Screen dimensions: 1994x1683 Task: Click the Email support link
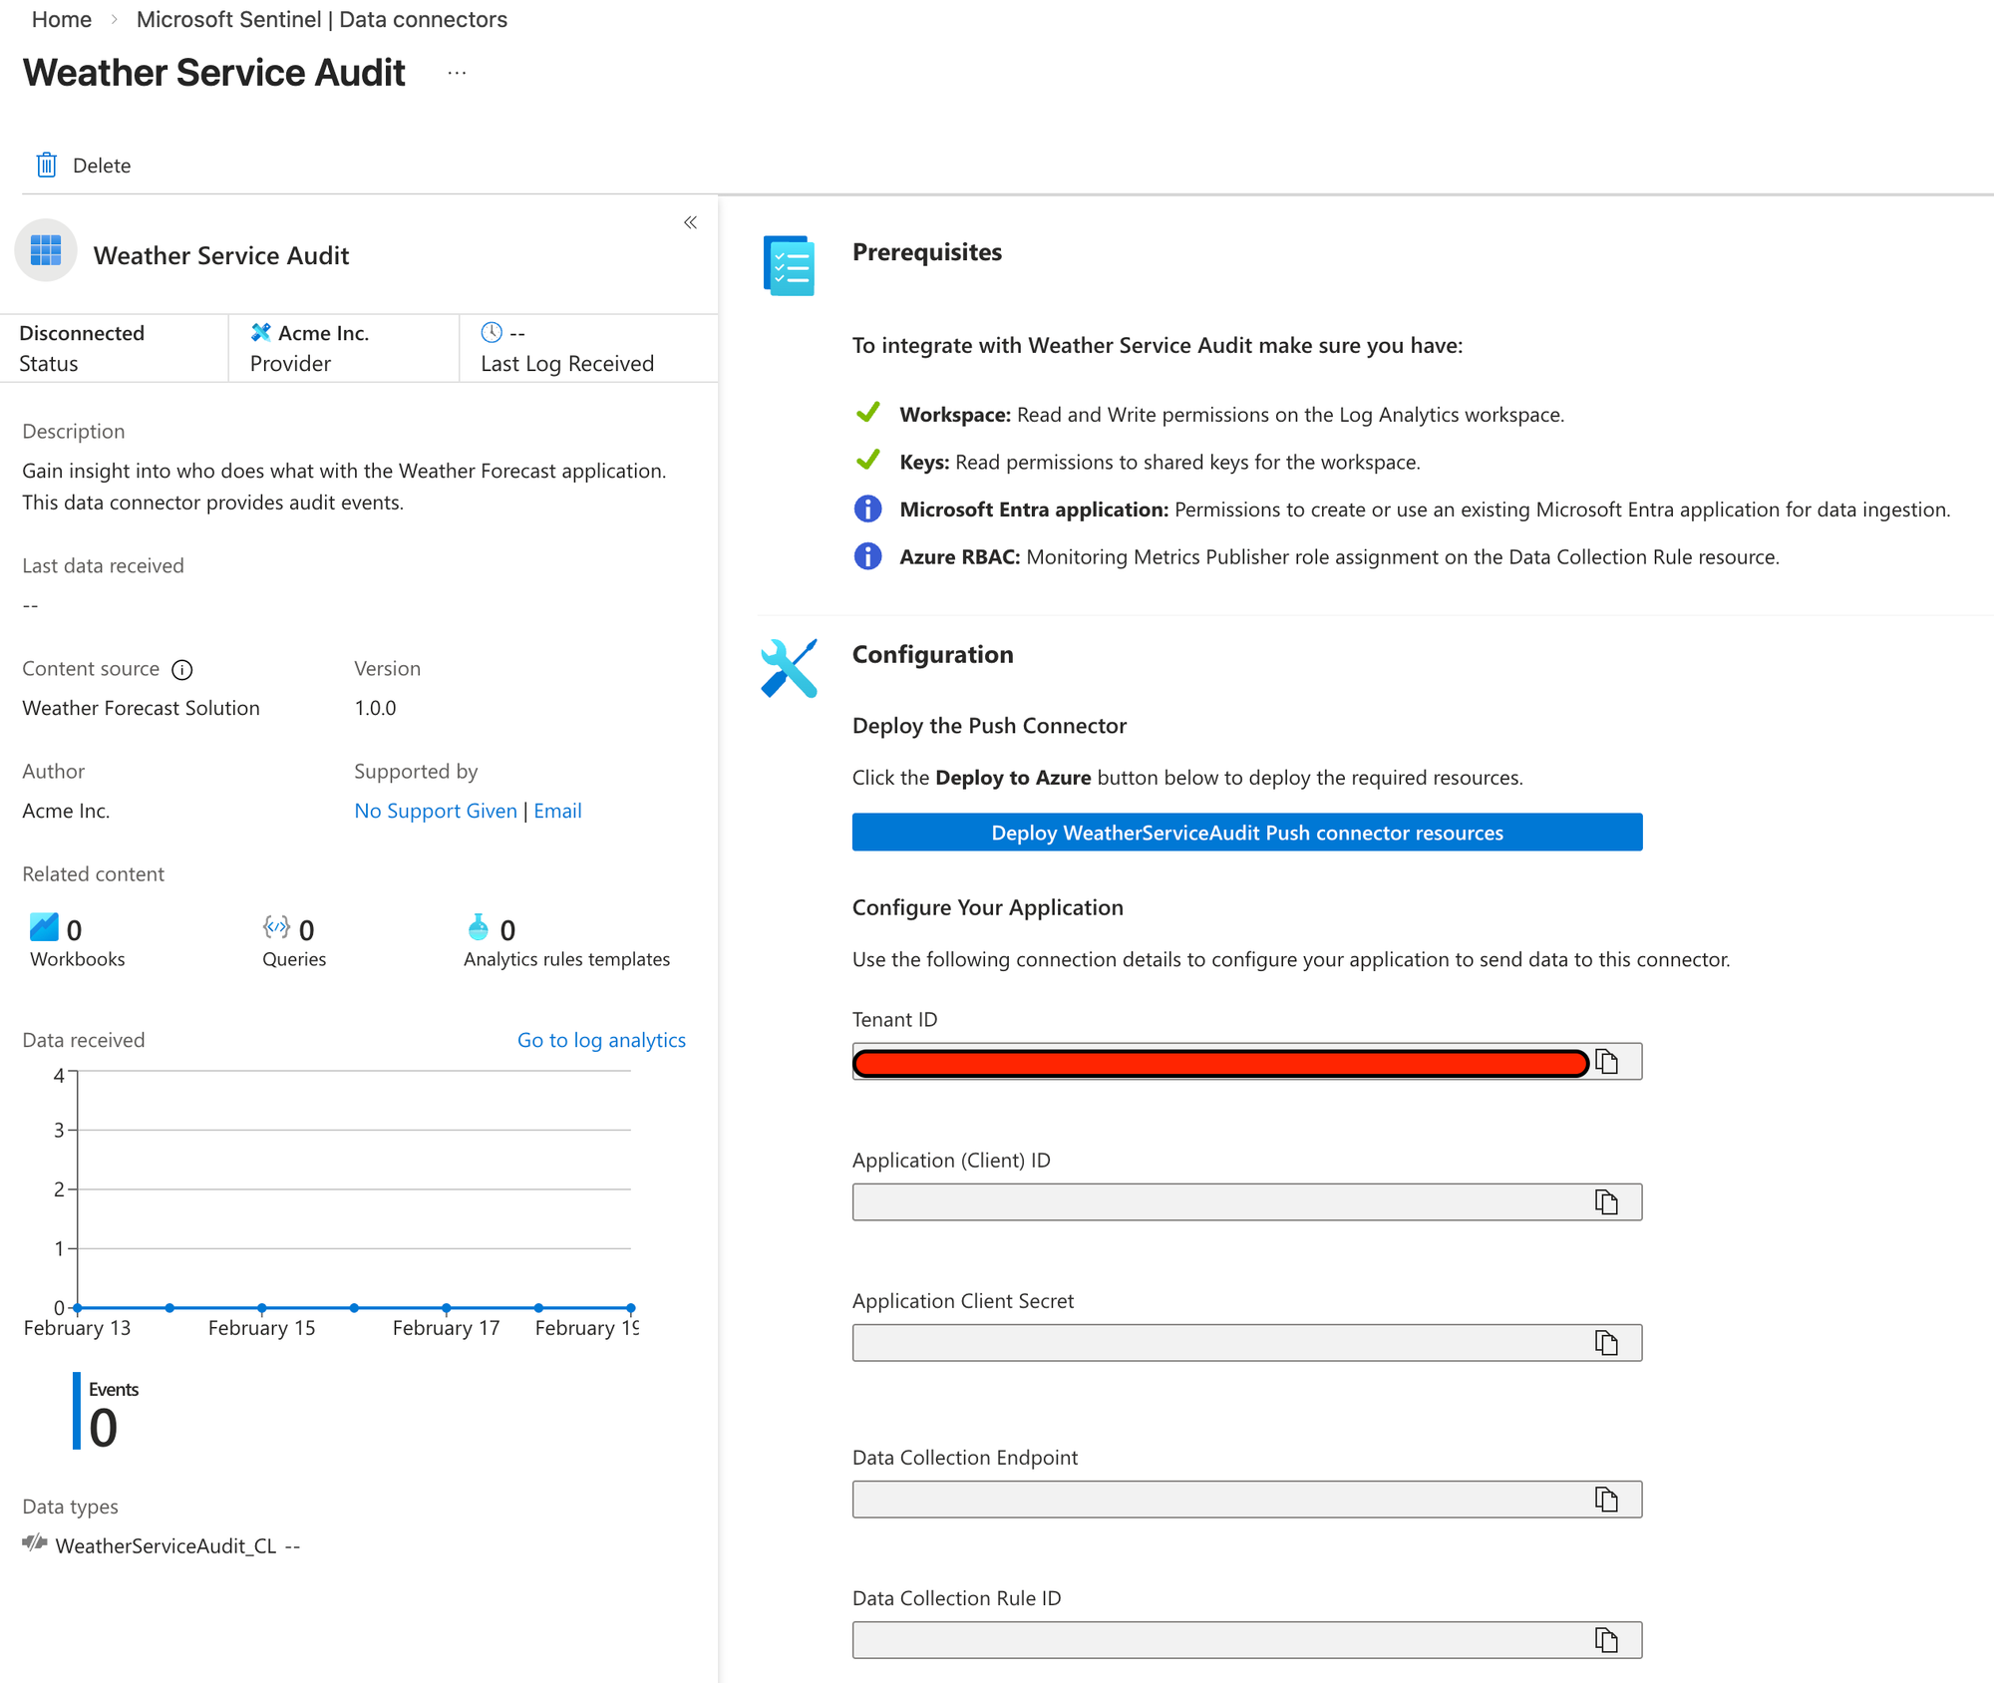click(x=557, y=811)
